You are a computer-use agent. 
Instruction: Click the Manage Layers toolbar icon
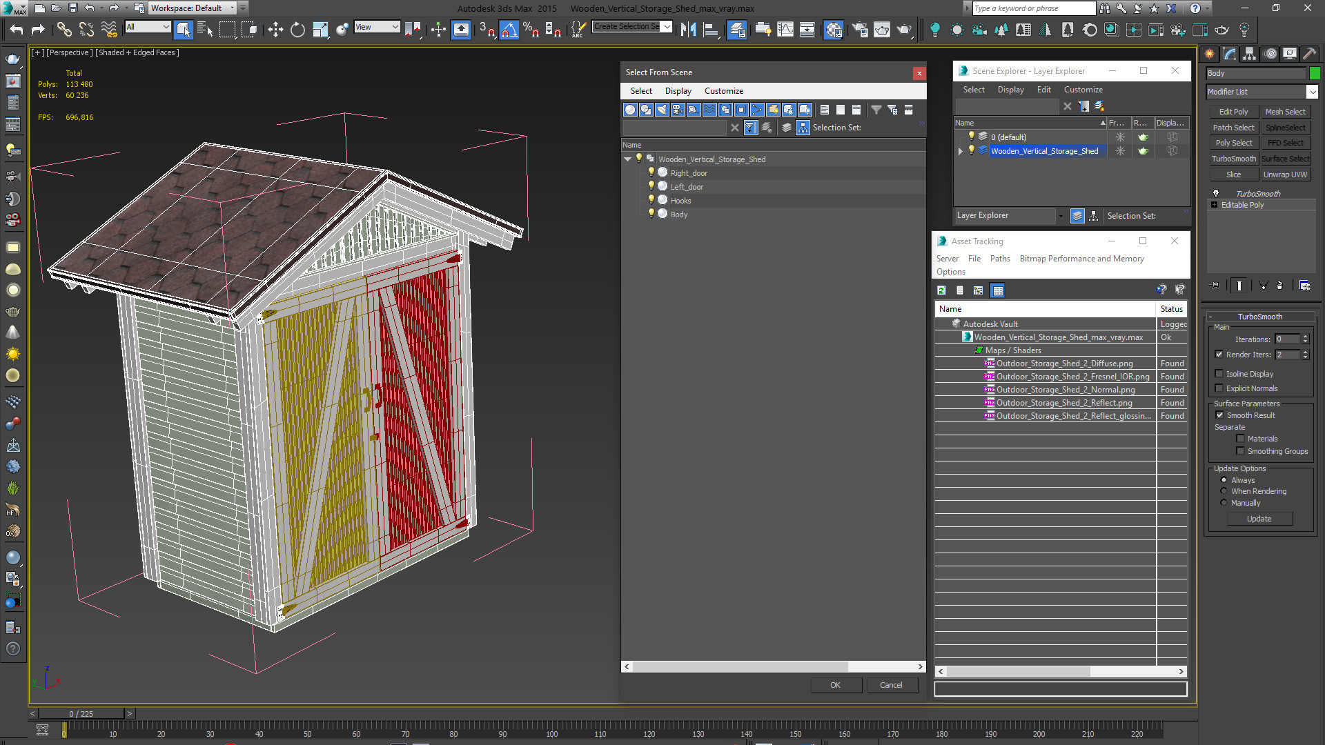(x=737, y=29)
